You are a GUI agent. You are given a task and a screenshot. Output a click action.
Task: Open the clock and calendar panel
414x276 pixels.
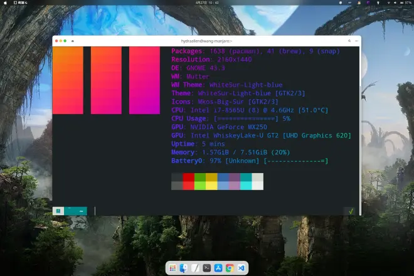coord(206,3)
